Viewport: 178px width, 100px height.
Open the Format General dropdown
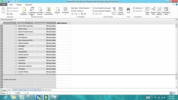77,11
